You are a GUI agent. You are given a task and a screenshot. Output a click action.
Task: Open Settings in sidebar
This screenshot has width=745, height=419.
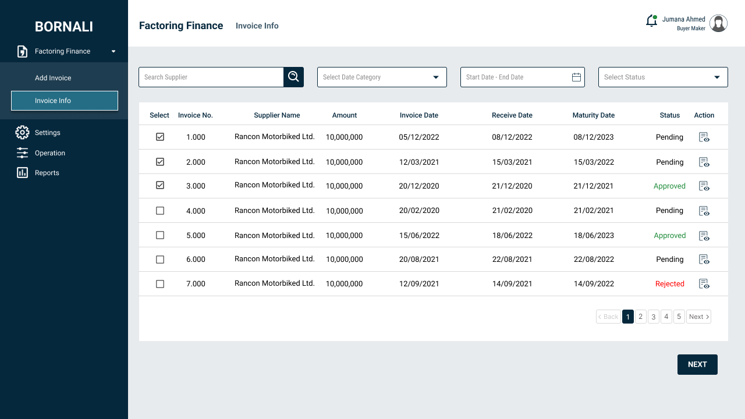tap(48, 133)
